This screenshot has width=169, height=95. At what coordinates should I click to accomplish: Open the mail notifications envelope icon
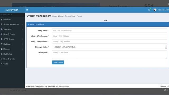coord(149,10)
